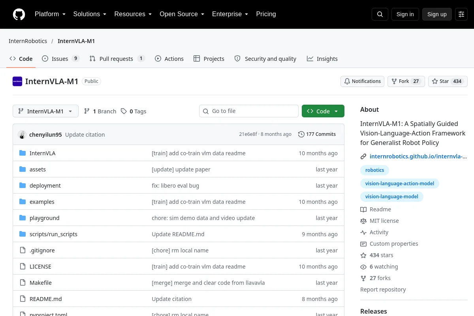This screenshot has height=316, width=474.
Task: Click chenyilun95's avatar image
Action: [22, 134]
